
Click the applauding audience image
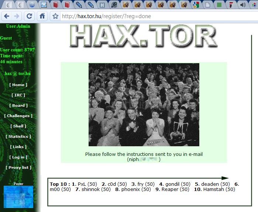point(144,105)
